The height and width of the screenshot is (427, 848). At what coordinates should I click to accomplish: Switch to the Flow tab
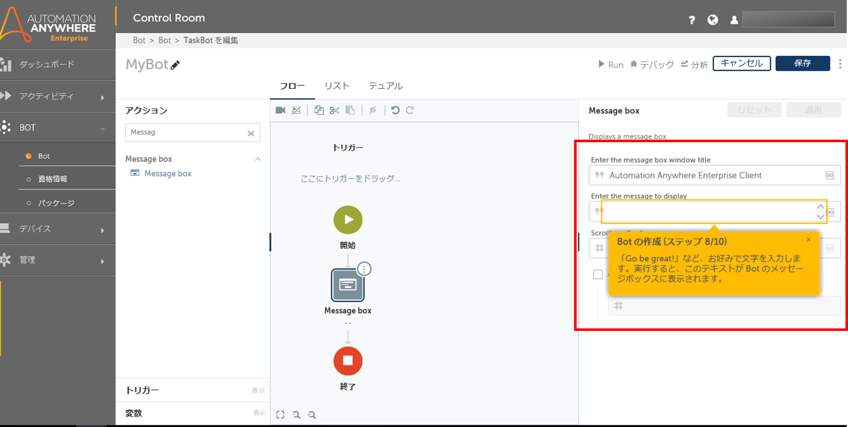[292, 86]
